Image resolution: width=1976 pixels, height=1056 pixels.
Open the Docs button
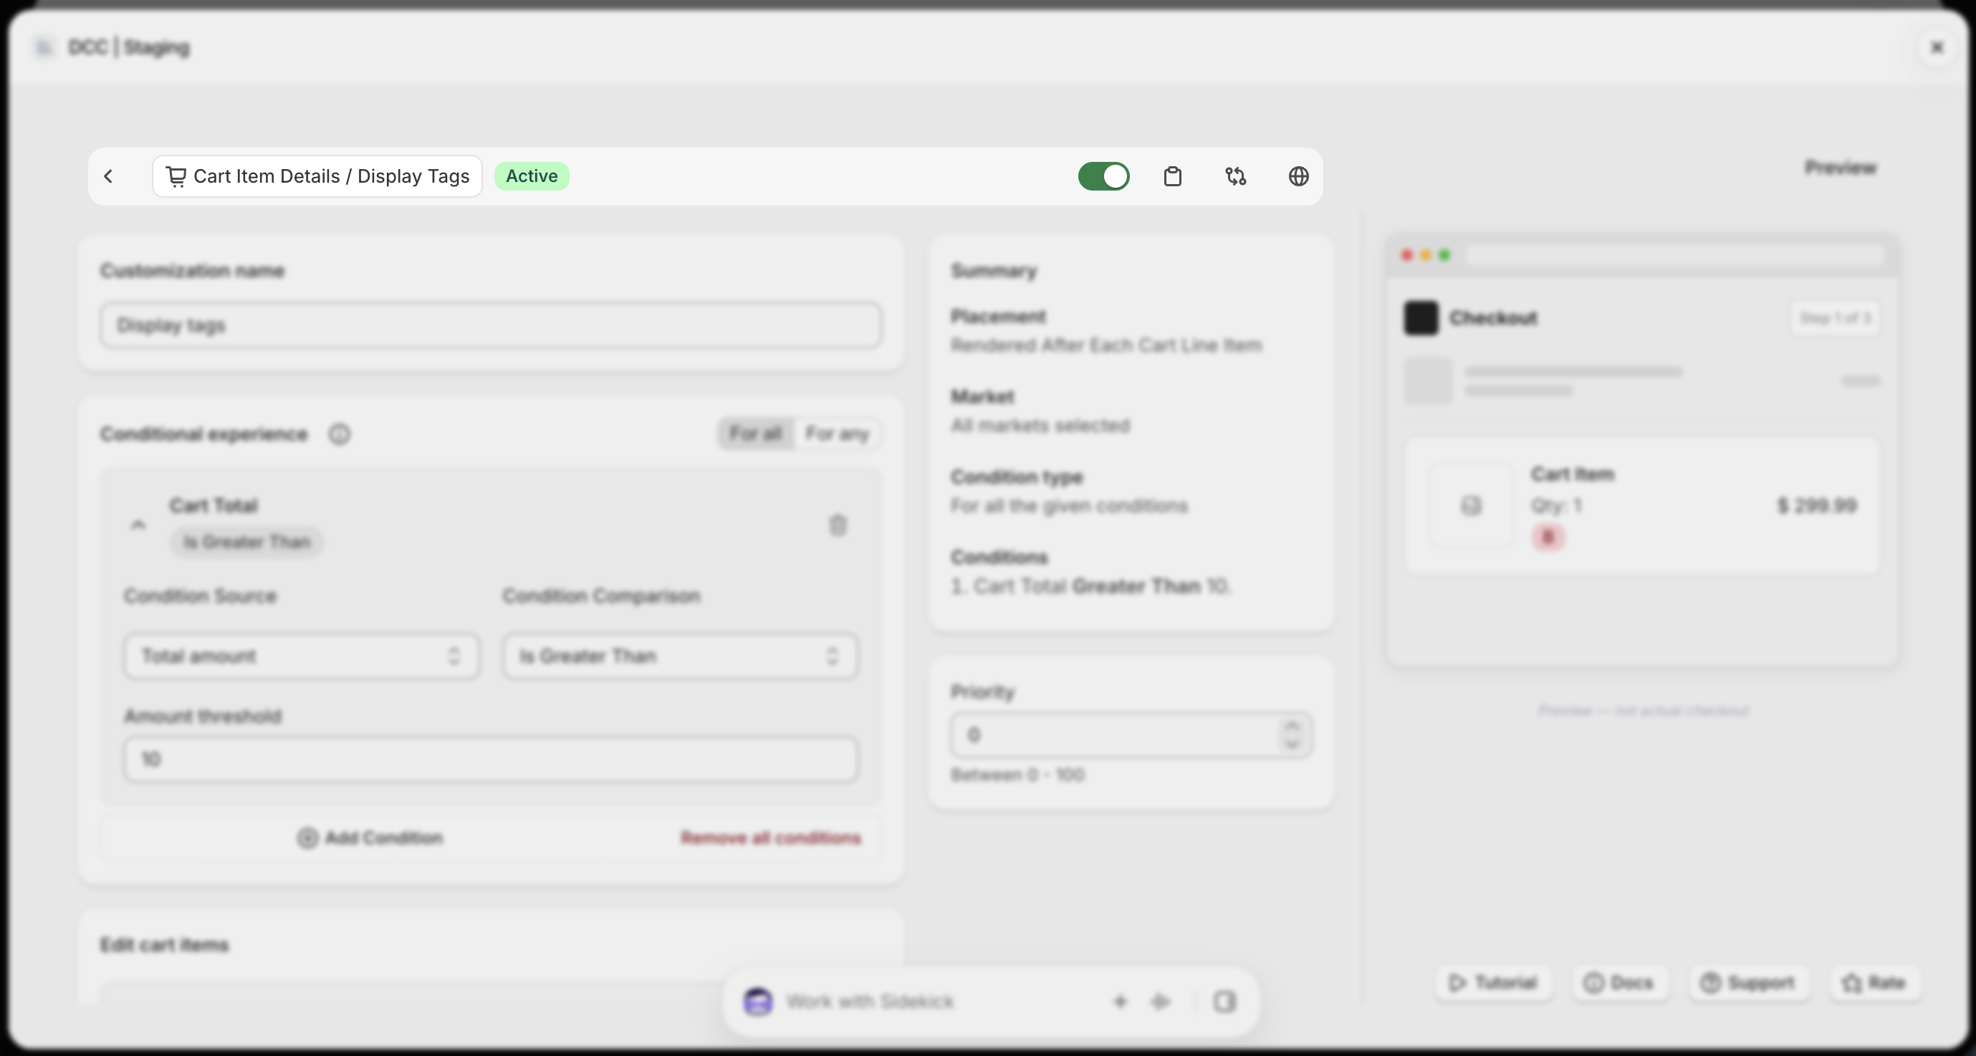click(x=1618, y=982)
